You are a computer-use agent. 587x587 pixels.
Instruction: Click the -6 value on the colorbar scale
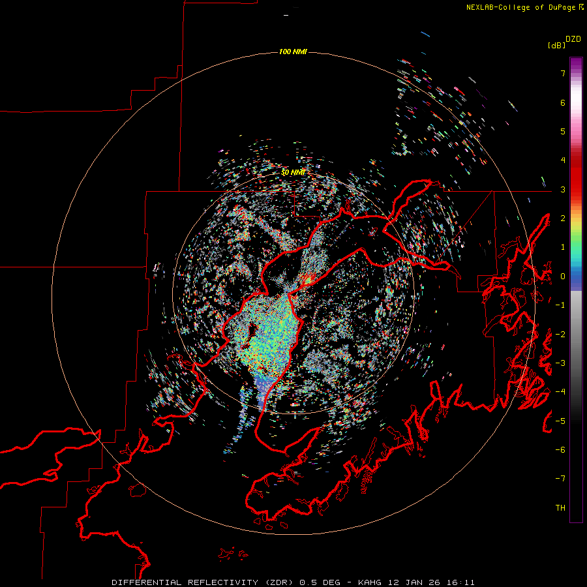click(560, 450)
